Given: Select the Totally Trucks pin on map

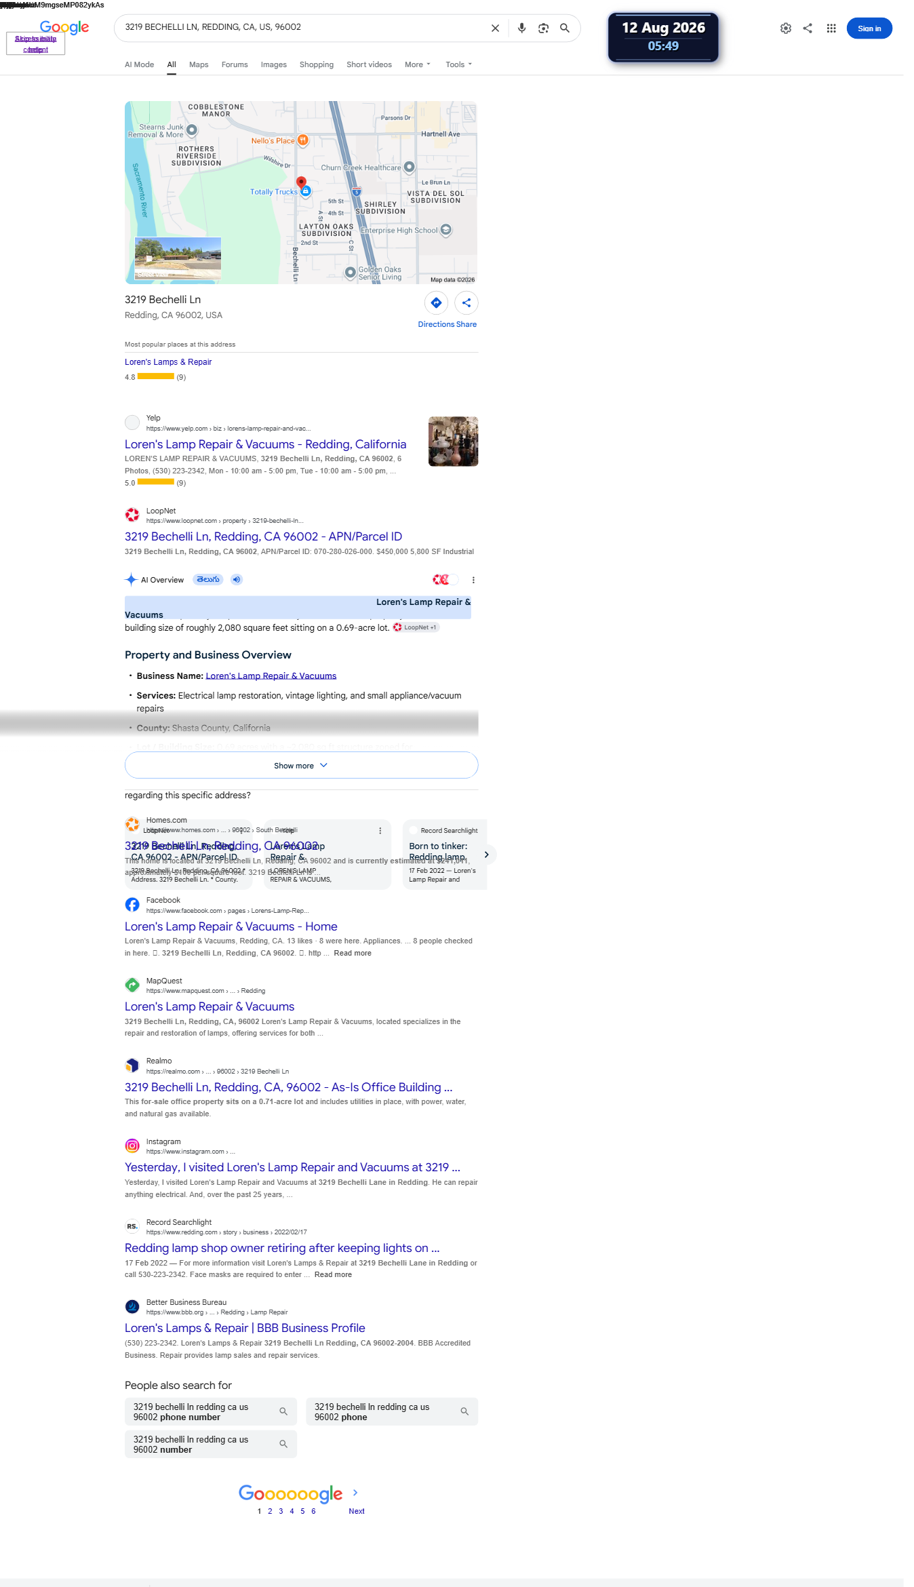Looking at the screenshot, I should point(306,191).
